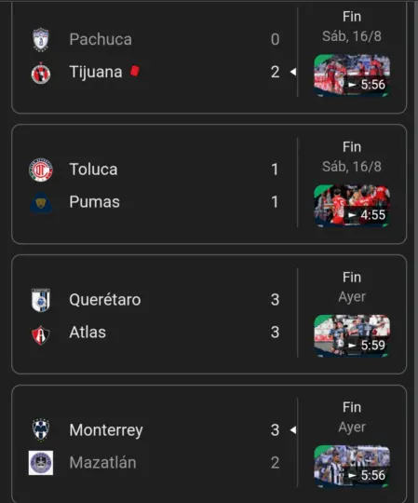This screenshot has height=503, width=418.
Task: Open the Toluca team name link
Action: pos(93,170)
